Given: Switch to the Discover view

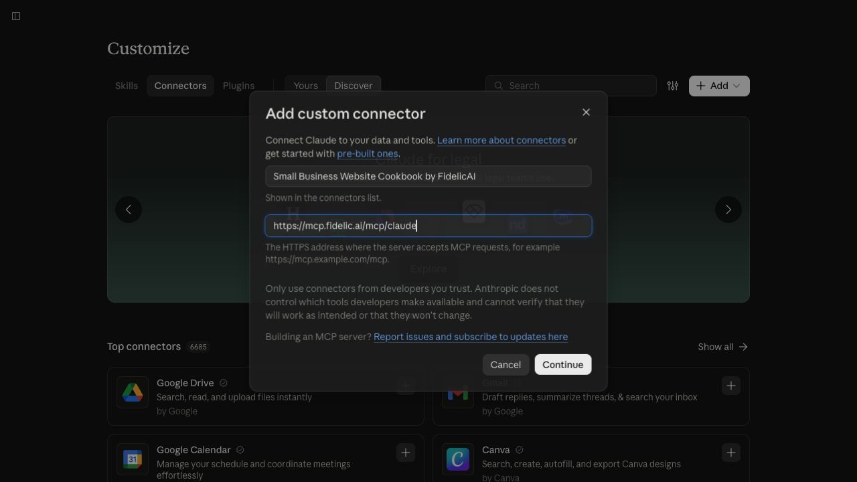Looking at the screenshot, I should [x=354, y=86].
